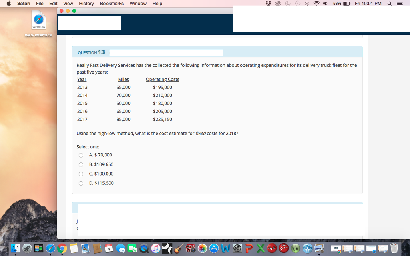Open Spotlight search in the menu bar
The image size is (410, 256).
[389, 4]
